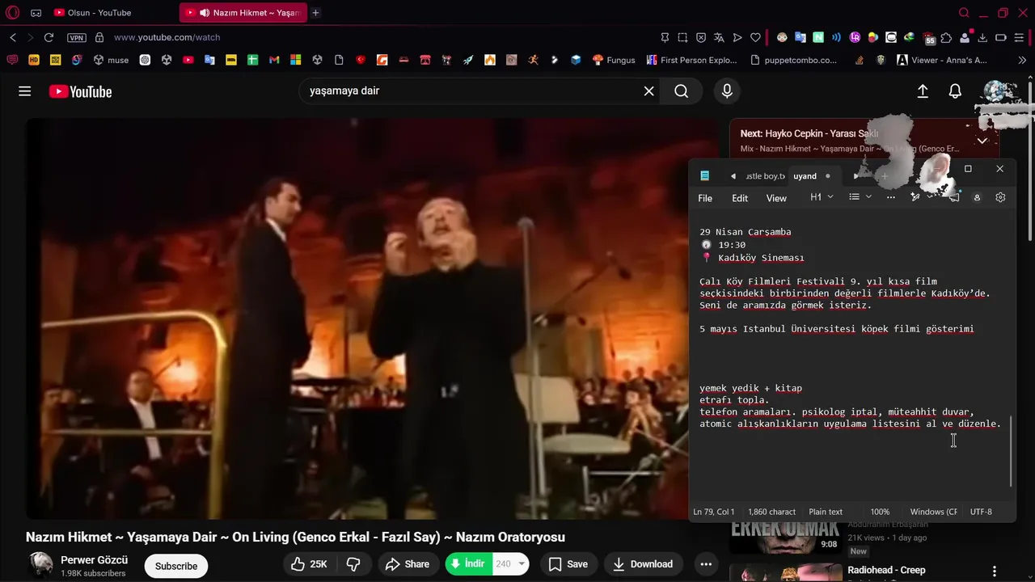Screen dimensions: 1035x582
Task: Open a new Opera tab plus button
Action: [x=315, y=13]
